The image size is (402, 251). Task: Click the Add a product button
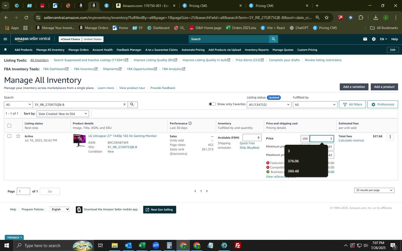point(384,87)
